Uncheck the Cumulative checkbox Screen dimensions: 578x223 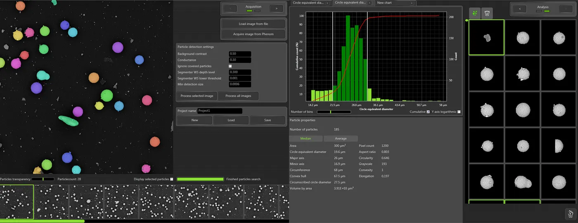click(x=428, y=112)
